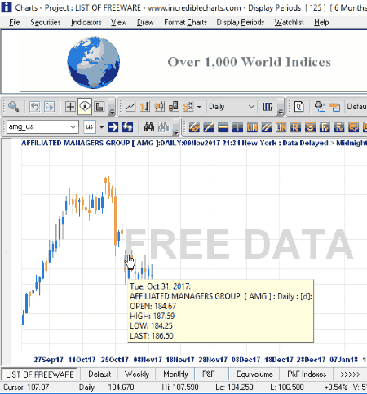This screenshot has width=367, height=394.
Task: Click the L-shaped legend icon
Action: [99, 107]
